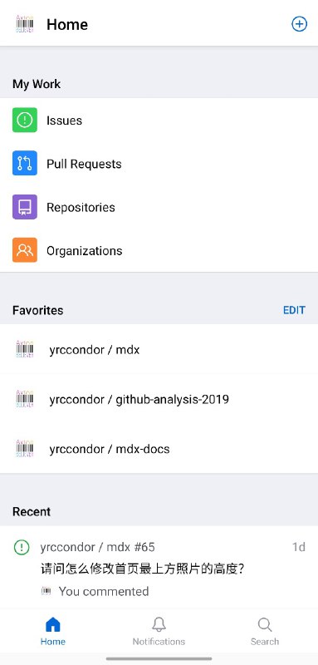Tap the Search magnifier icon
Screen dimensions: 318x665
coord(265,625)
